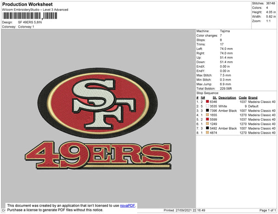This screenshot has width=278, height=214.
Task: Click the 'Stop Sequence:' heading
Action: (x=208, y=93)
